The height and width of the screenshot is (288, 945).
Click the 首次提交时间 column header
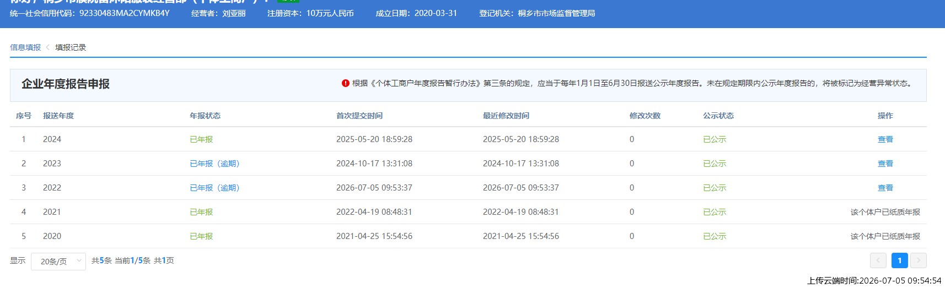[359, 116]
